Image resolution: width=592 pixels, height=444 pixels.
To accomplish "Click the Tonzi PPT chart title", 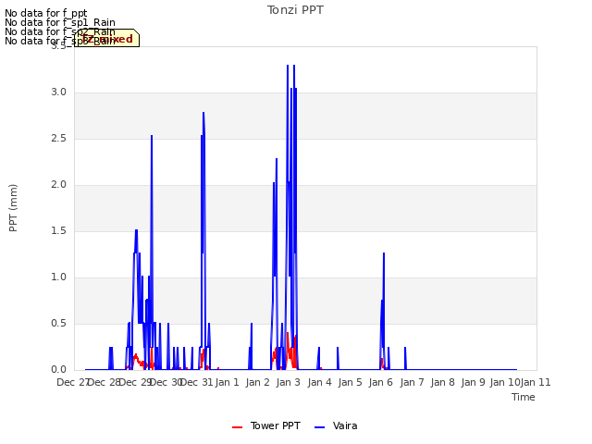I will click(x=295, y=10).
